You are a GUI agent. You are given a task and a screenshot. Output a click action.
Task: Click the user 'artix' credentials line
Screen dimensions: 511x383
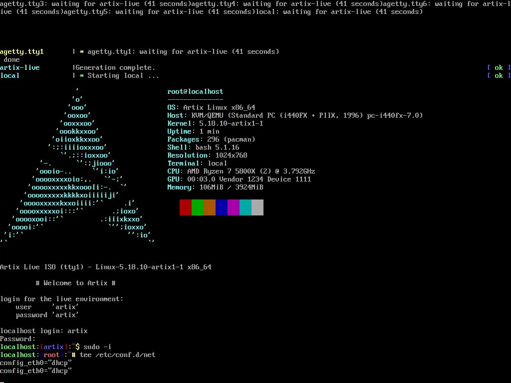pos(47,307)
